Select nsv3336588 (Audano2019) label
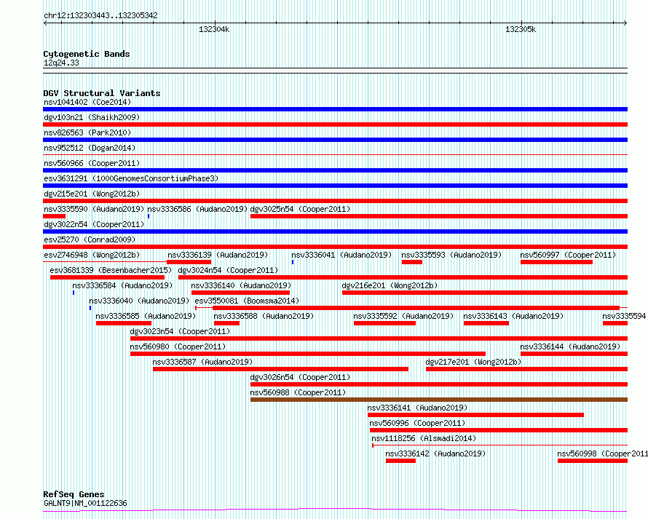Viewport: 648px width, 519px height. (x=264, y=316)
